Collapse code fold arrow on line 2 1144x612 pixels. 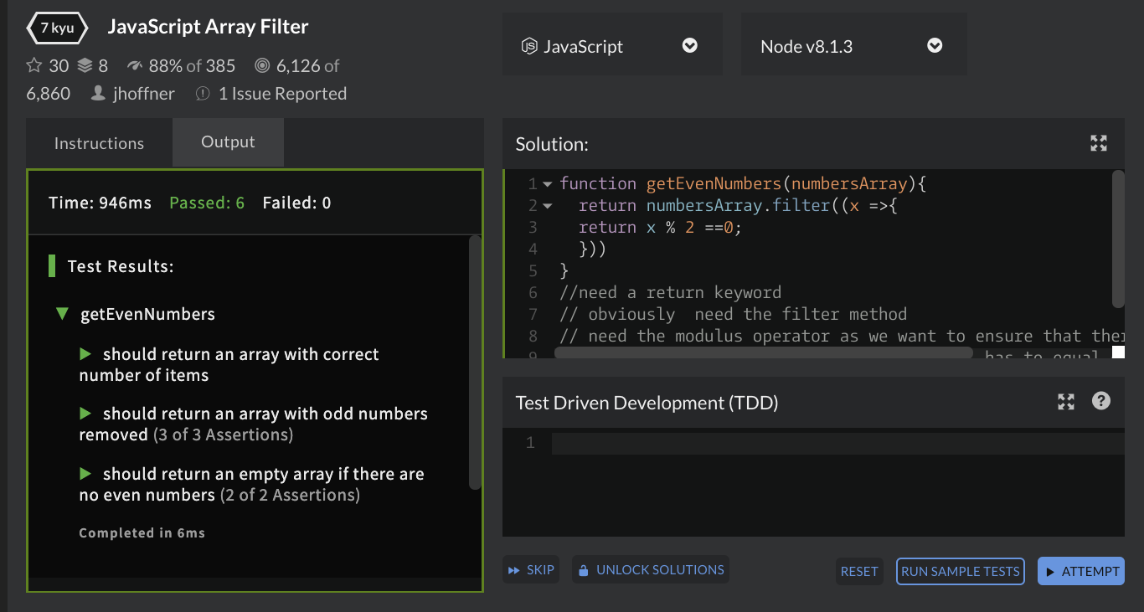[549, 204]
